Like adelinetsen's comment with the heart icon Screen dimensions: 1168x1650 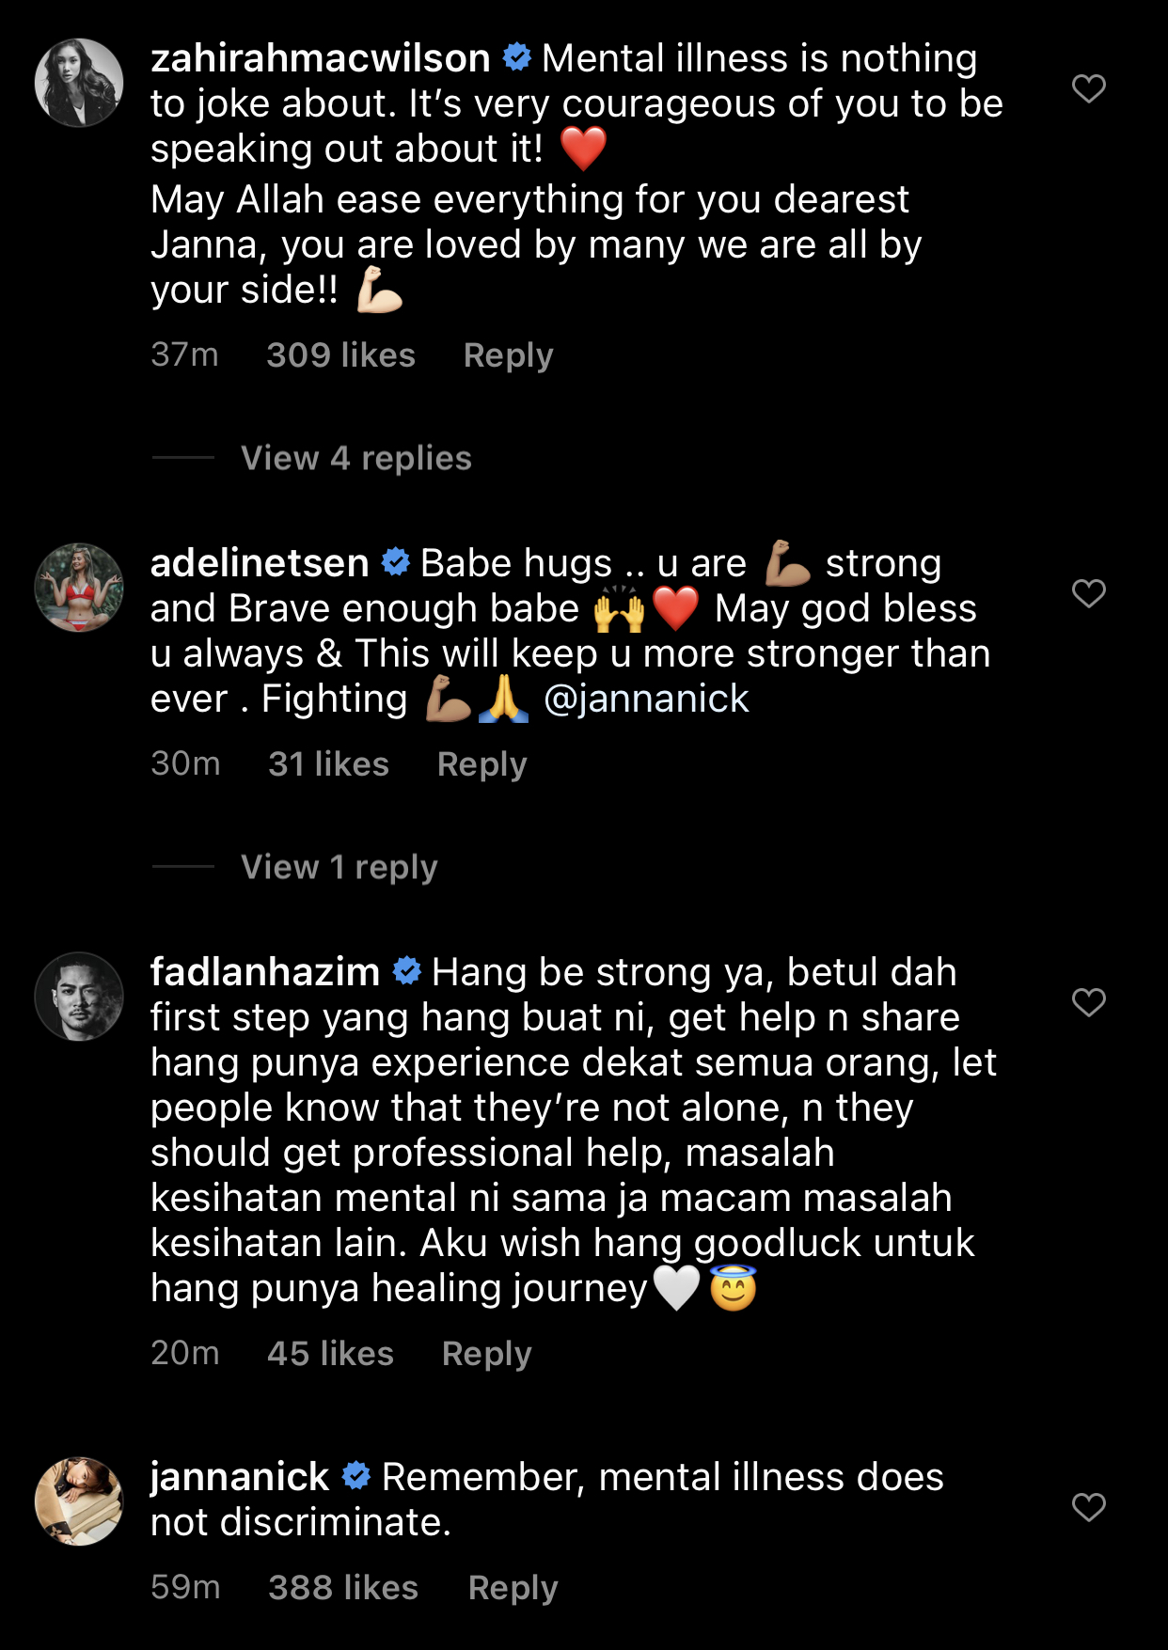1088,593
